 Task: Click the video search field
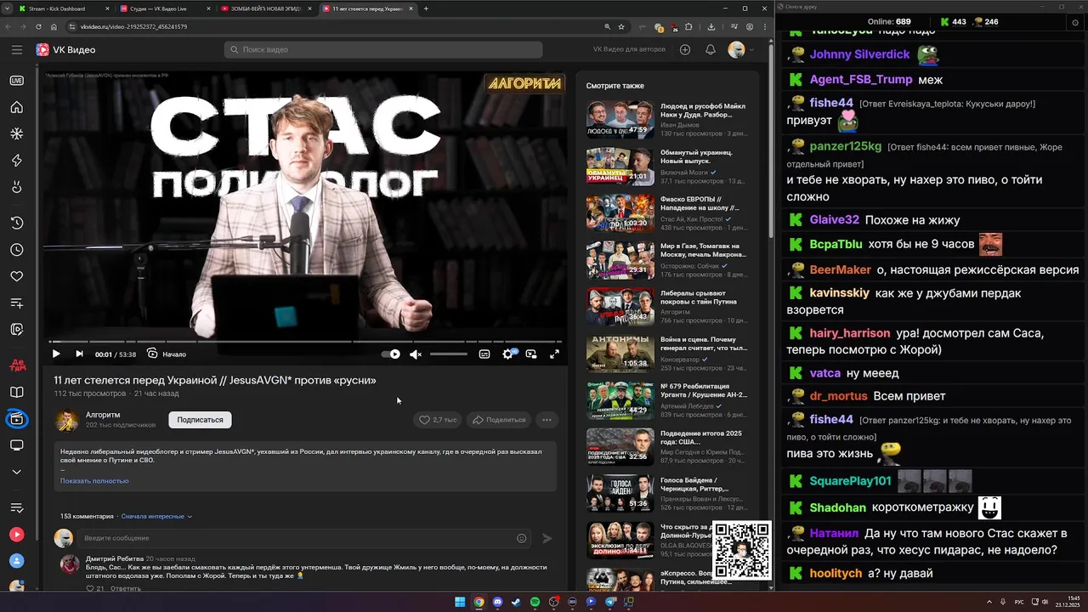coord(383,50)
